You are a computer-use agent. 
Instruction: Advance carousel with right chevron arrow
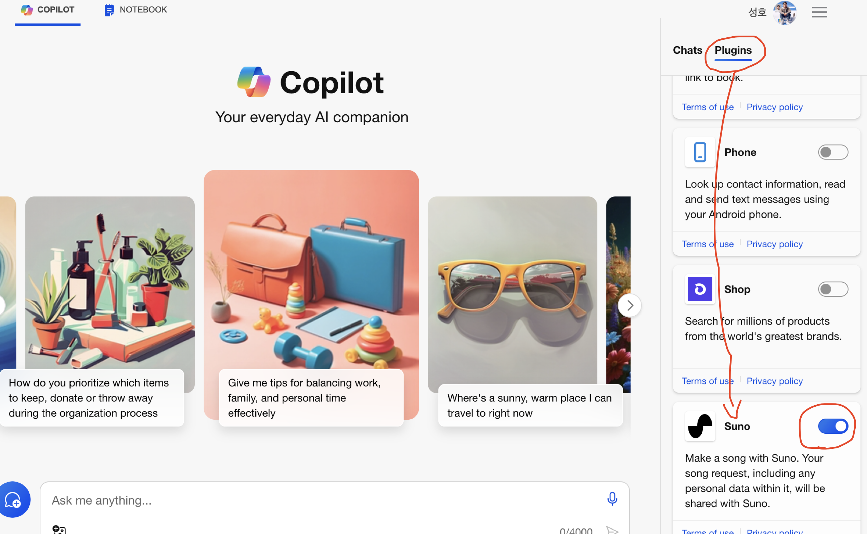click(630, 305)
